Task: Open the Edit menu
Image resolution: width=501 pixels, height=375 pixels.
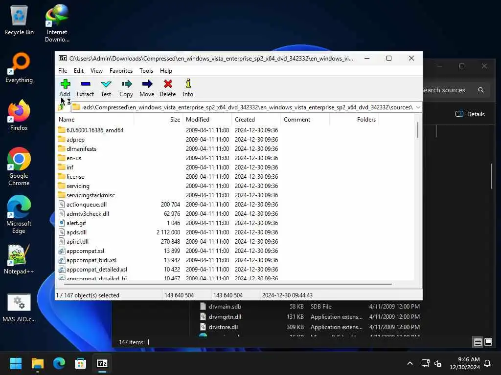Action: coord(79,71)
